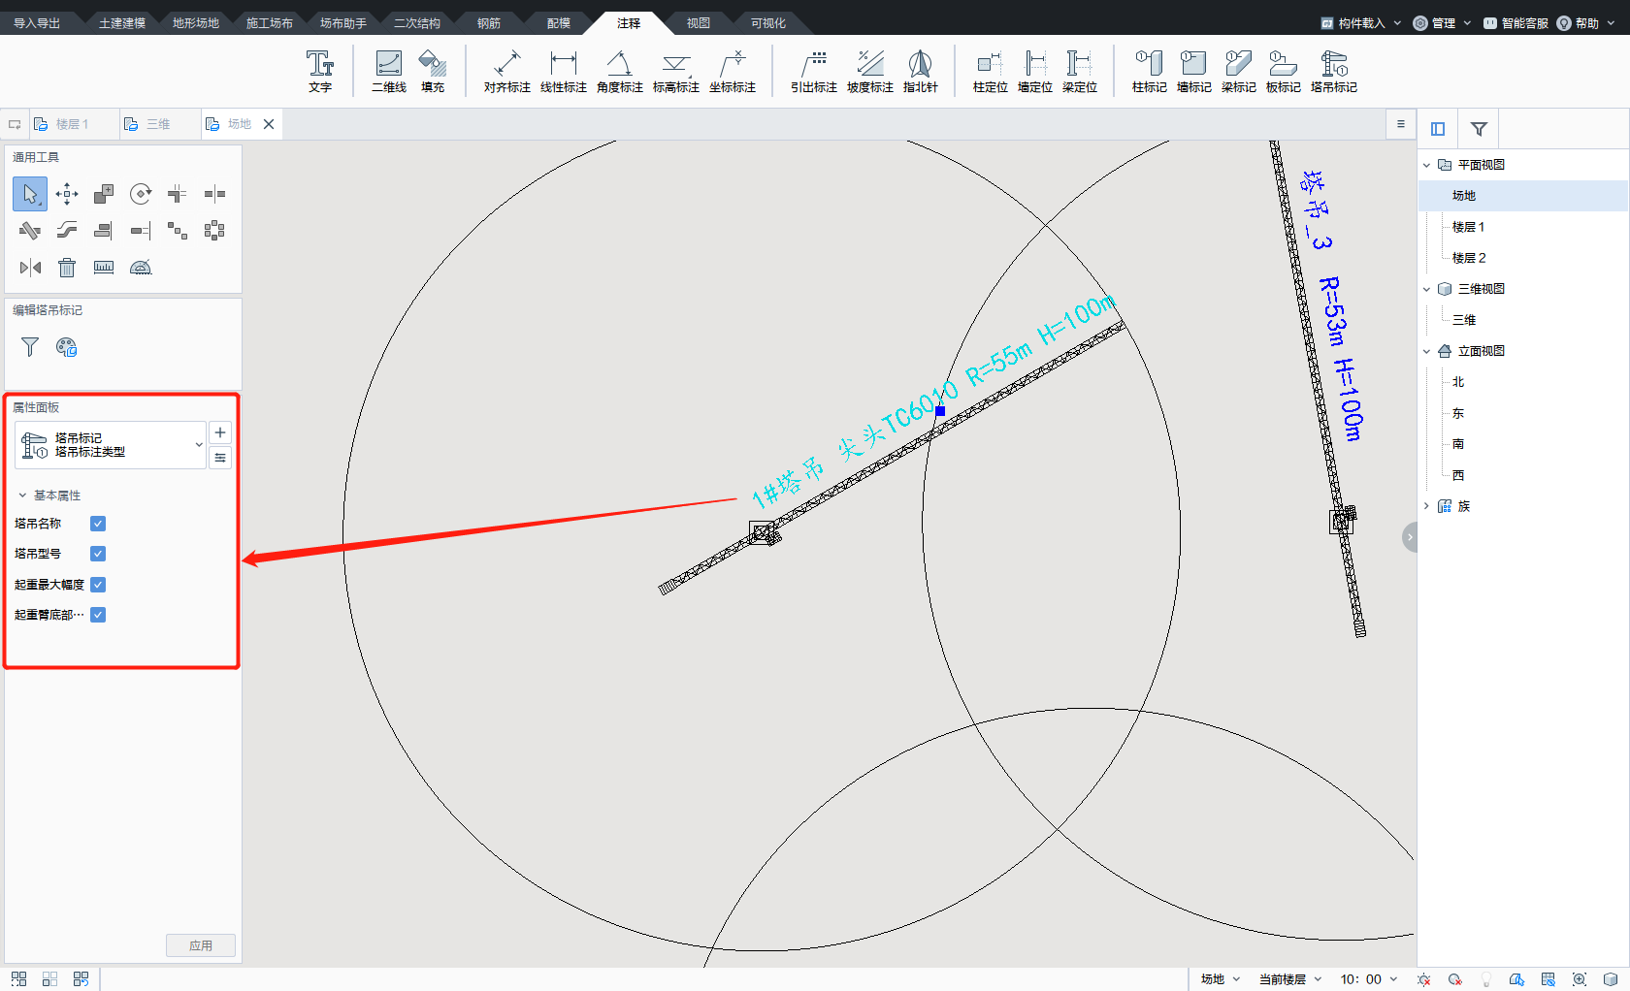Start 线性标注 linear dimension
Image resolution: width=1630 pixels, height=991 pixels.
click(x=563, y=72)
